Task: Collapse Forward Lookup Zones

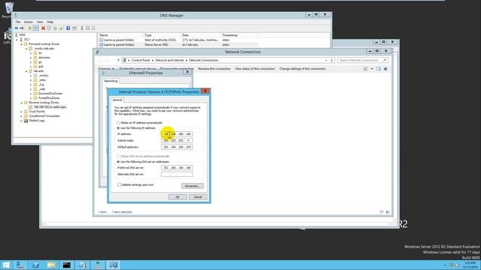Action: [22, 44]
